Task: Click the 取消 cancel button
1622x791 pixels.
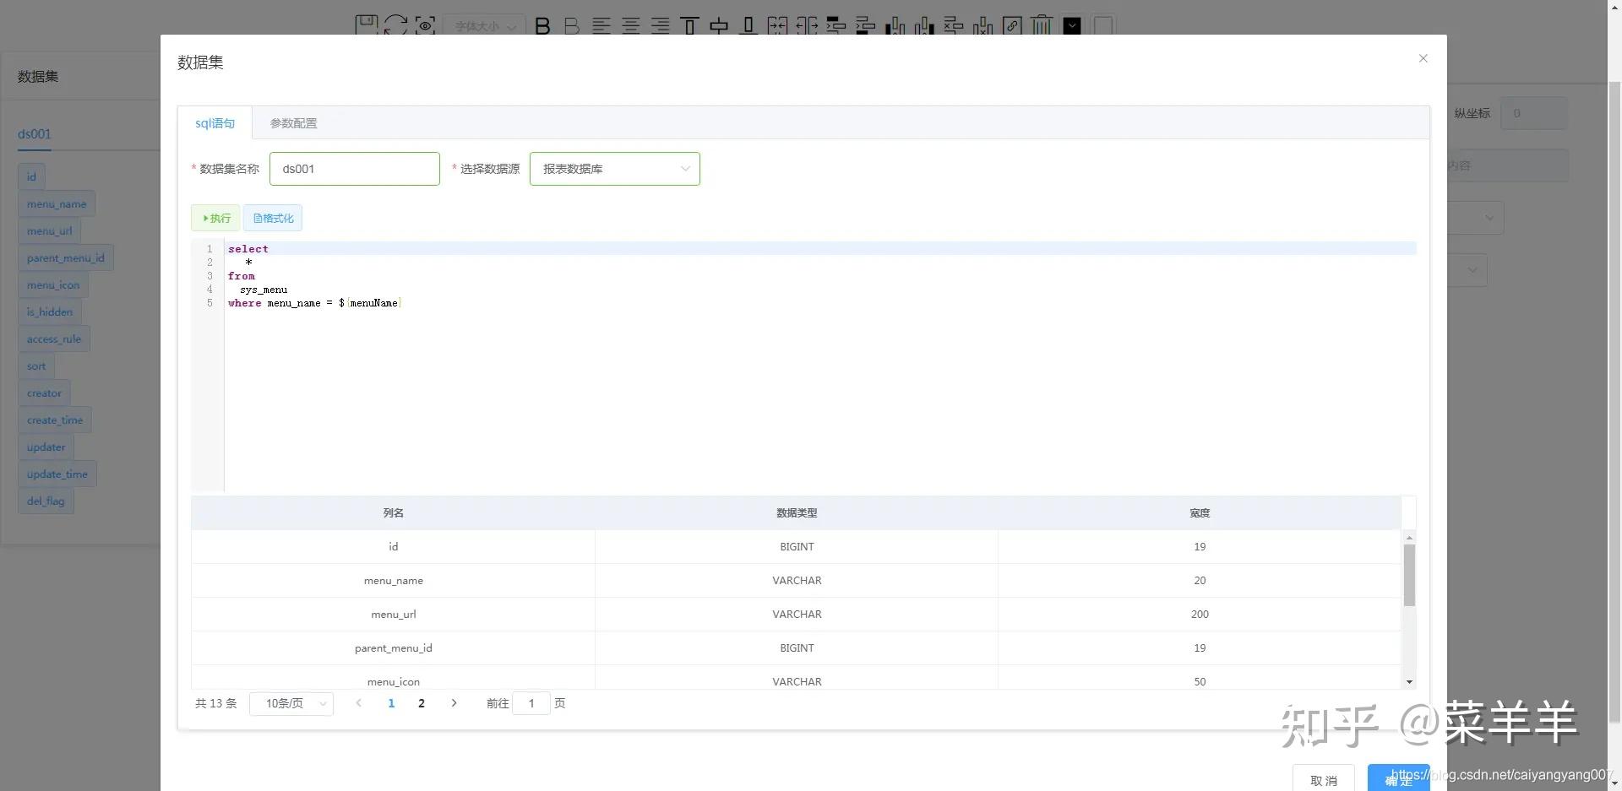Action: click(1324, 780)
